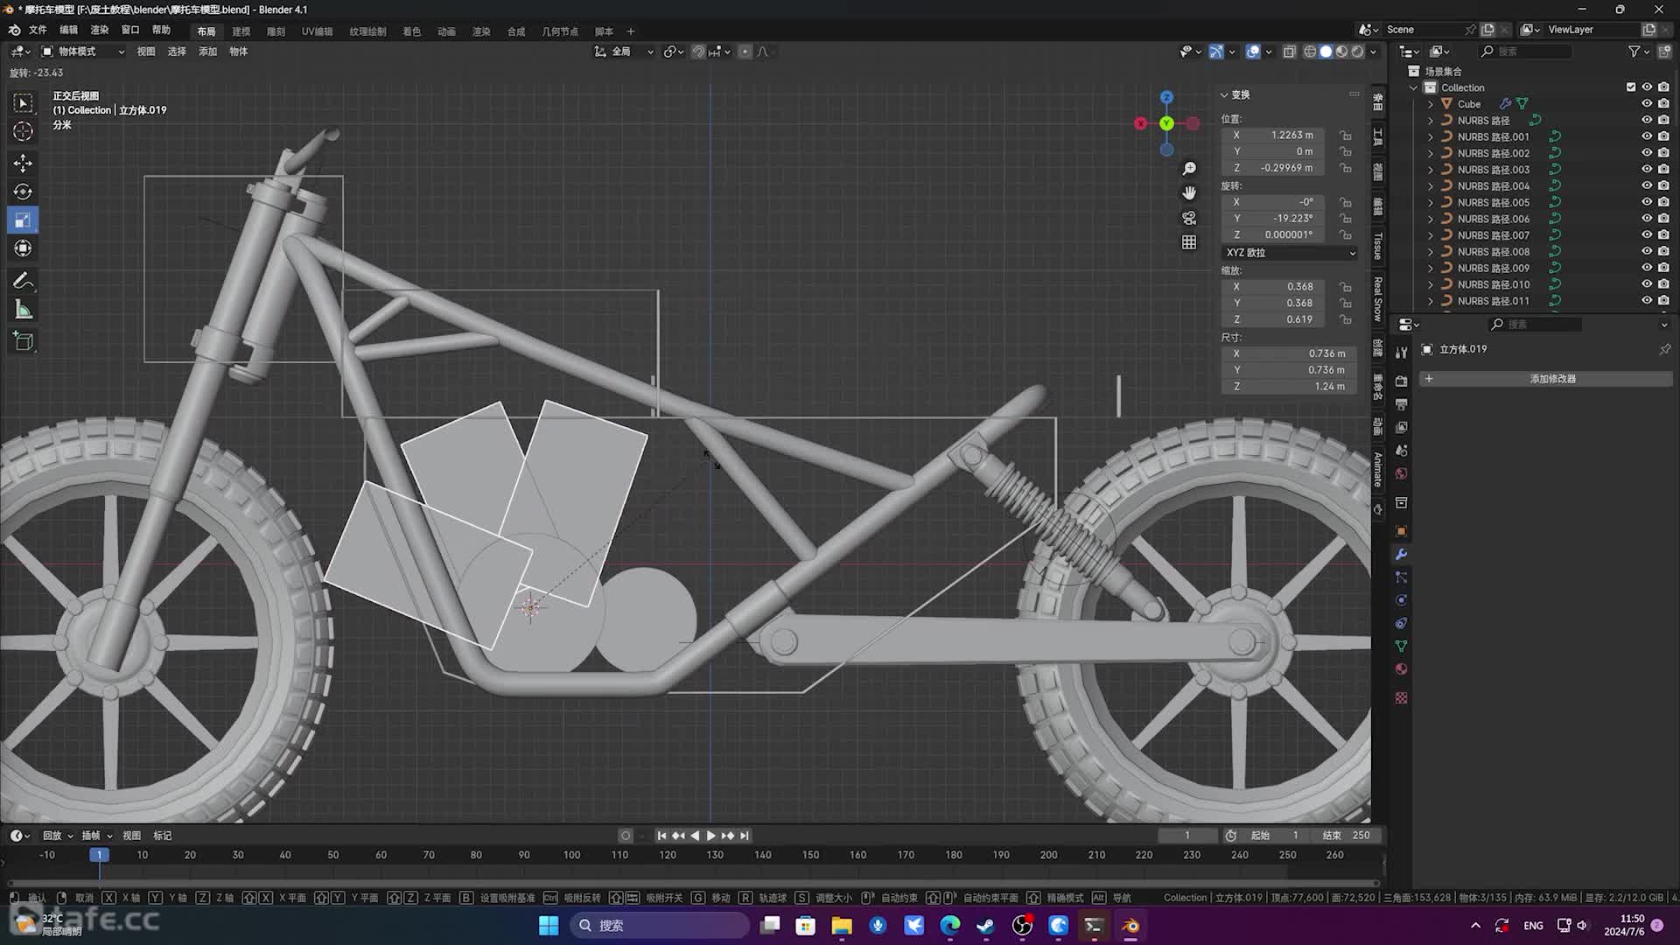Image resolution: width=1680 pixels, height=945 pixels.
Task: Open the Texture properties tab (checker icon)
Action: 1401,698
